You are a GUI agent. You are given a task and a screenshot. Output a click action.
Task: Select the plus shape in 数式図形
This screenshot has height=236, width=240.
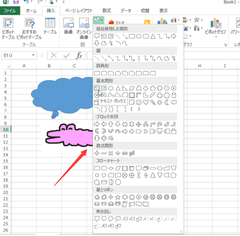(97, 153)
